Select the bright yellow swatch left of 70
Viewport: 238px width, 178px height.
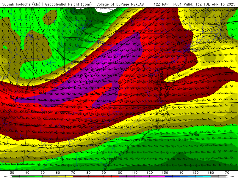69,177
